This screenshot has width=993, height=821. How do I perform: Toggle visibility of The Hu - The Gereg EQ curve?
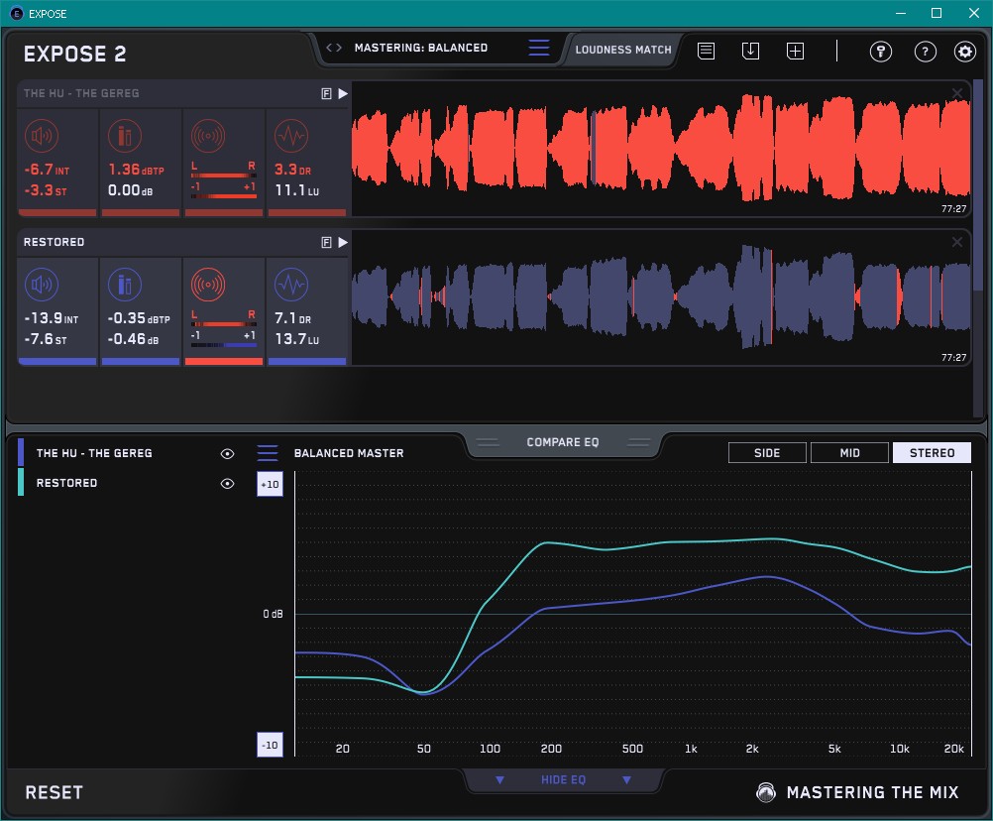(228, 453)
